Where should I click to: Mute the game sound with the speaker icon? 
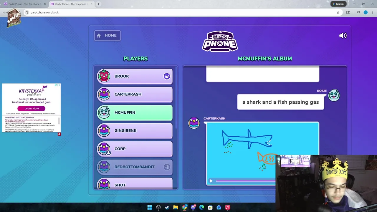[343, 36]
